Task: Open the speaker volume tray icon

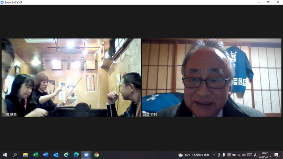Action: 244,155
